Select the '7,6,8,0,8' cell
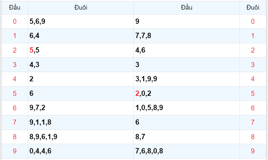 pyautogui.click(x=149, y=151)
